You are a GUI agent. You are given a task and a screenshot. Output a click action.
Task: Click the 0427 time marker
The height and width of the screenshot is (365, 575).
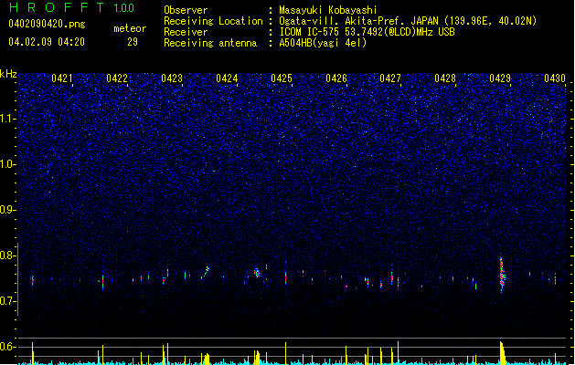[390, 78]
